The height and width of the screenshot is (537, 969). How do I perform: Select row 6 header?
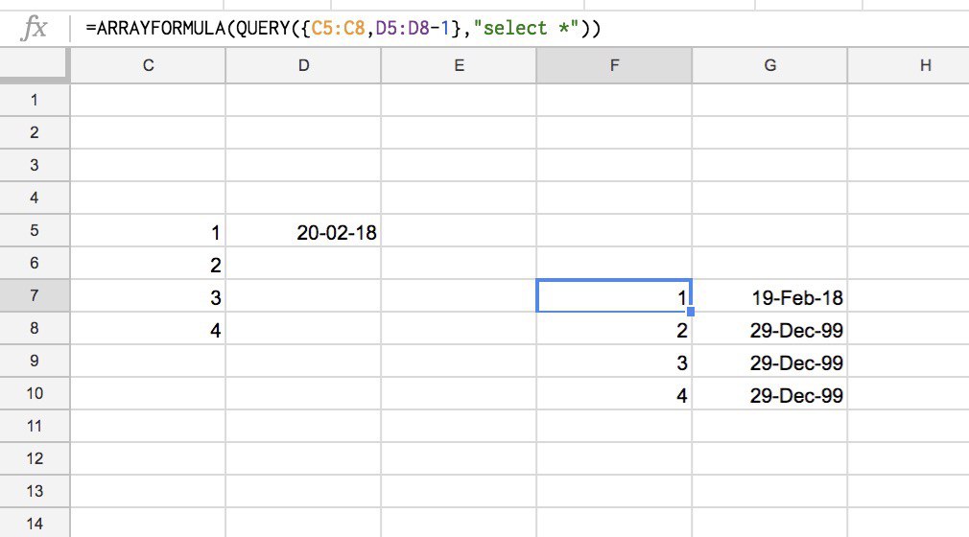[x=35, y=263]
